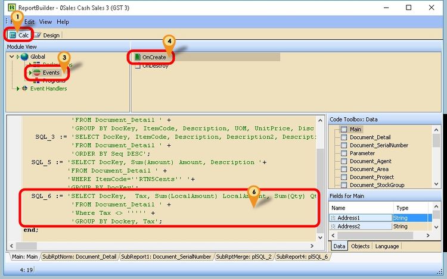Image resolution: width=447 pixels, height=279 pixels.
Task: Open the Objects toolbox tab
Action: [360, 246]
